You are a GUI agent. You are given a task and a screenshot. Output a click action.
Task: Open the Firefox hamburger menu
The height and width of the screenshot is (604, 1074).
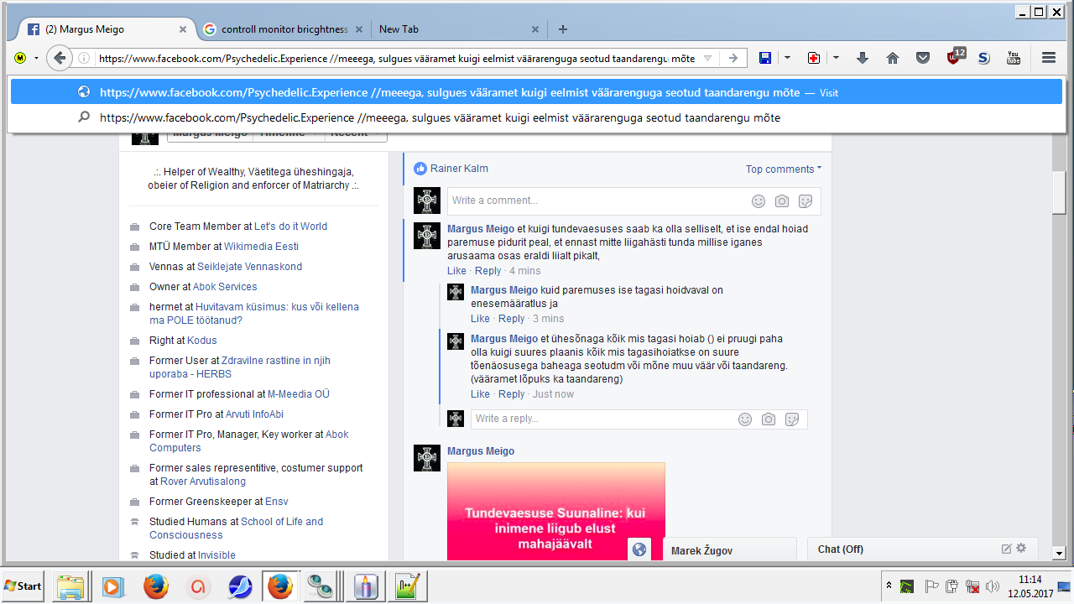[x=1048, y=58]
